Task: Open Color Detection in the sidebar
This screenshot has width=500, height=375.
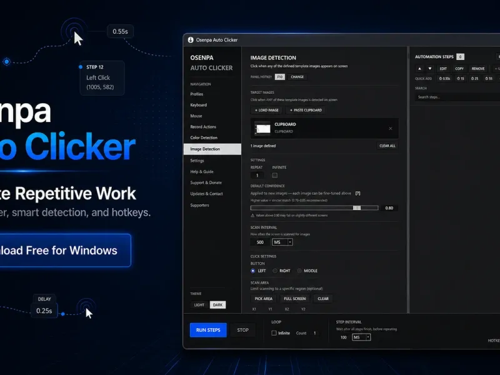Action: tap(204, 137)
